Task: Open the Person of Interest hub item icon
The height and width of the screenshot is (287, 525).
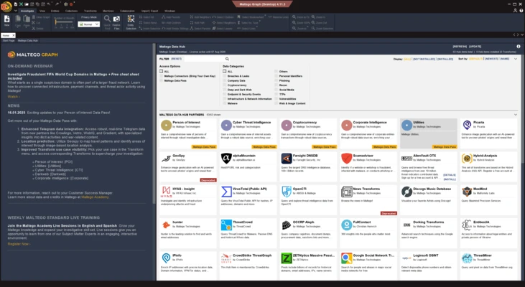Action: click(166, 125)
